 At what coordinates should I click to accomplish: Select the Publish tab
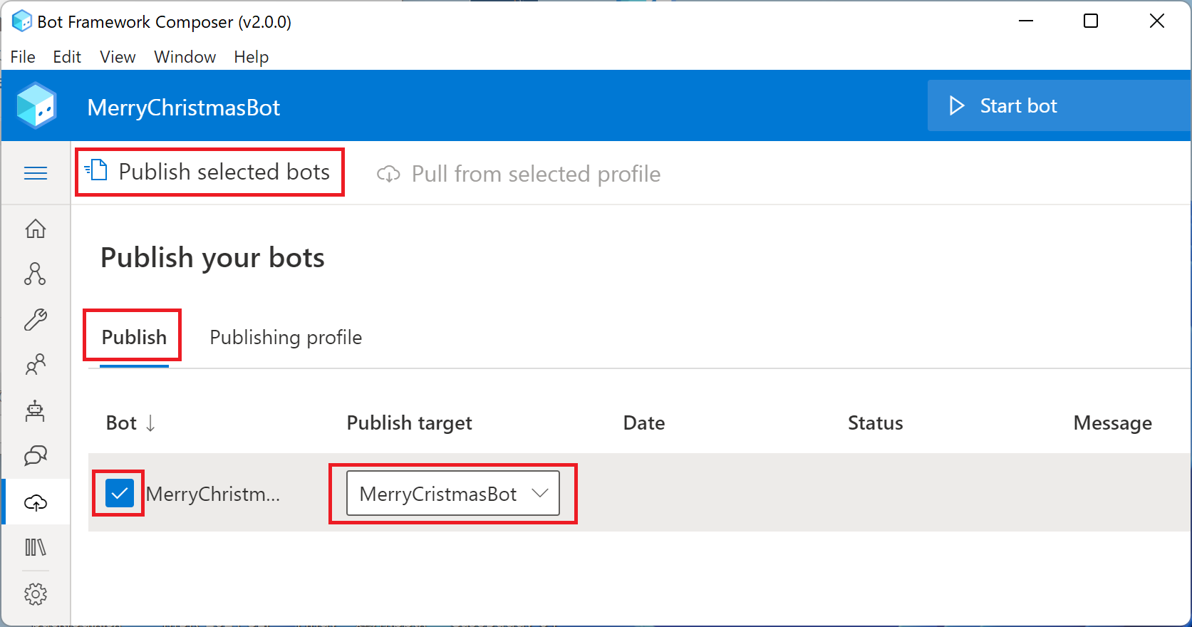tap(134, 337)
